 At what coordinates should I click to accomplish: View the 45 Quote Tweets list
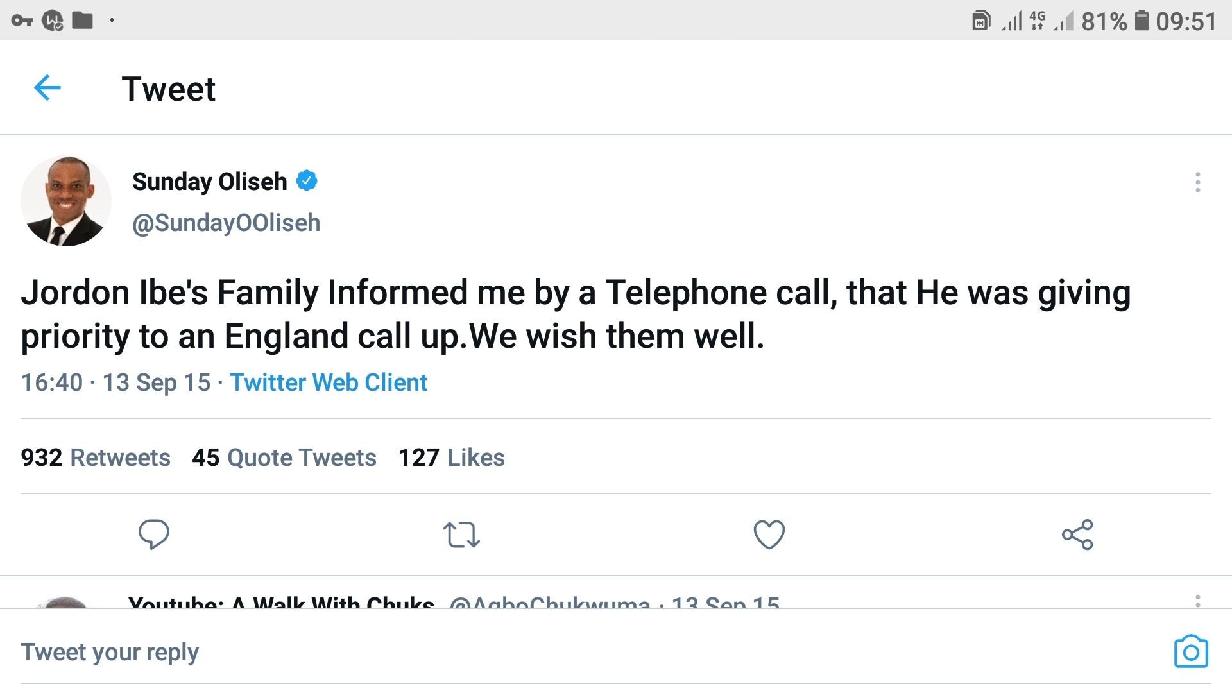pos(284,458)
